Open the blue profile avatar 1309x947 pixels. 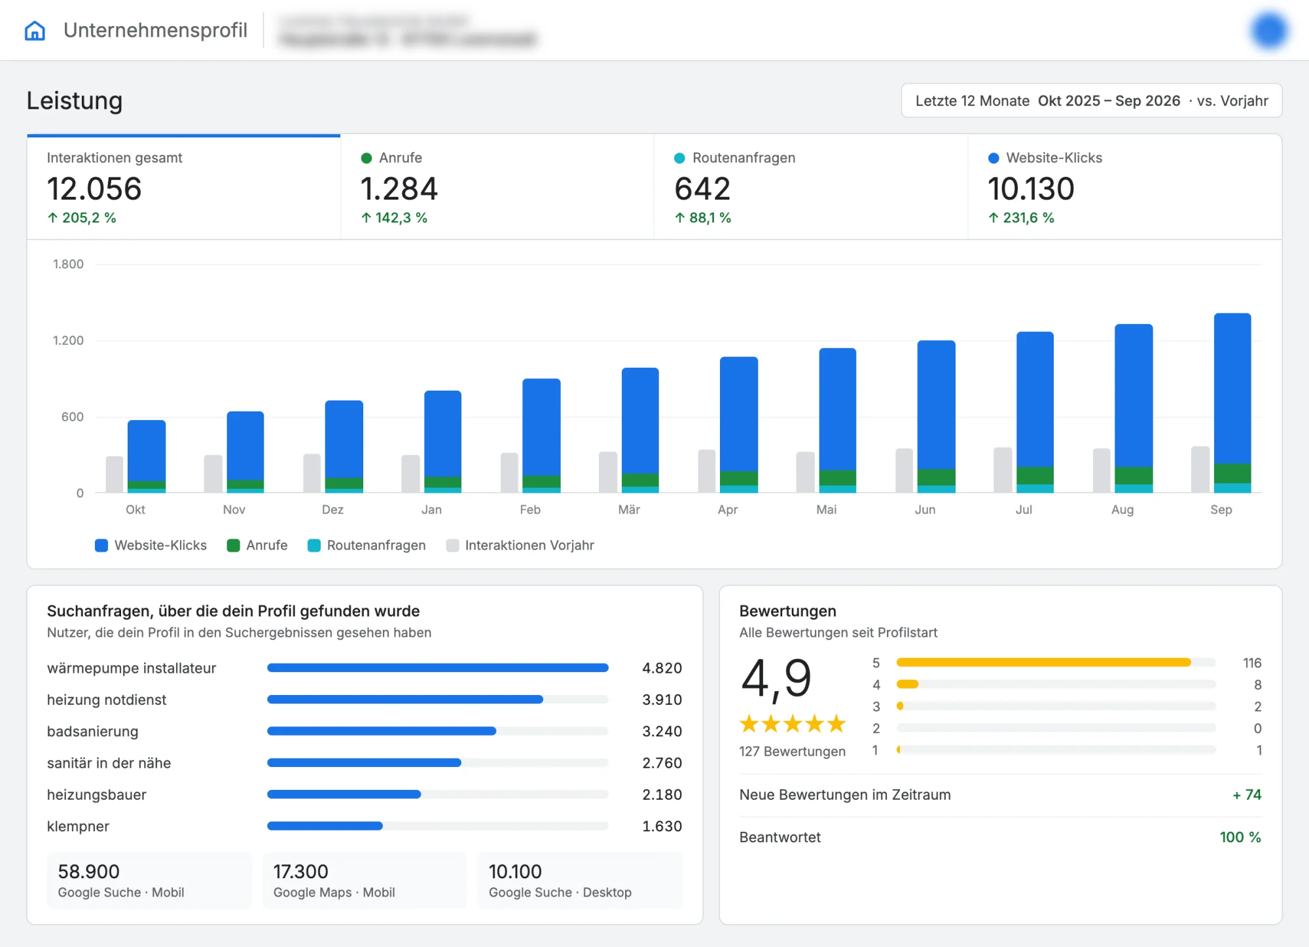(x=1269, y=31)
